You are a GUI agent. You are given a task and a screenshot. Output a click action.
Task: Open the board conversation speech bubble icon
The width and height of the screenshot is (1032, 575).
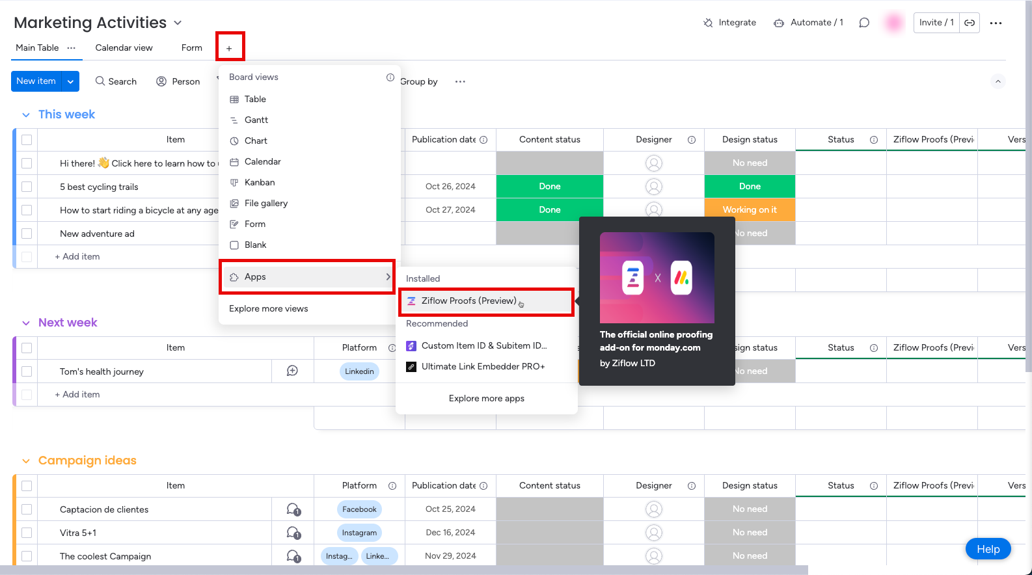coord(864,23)
